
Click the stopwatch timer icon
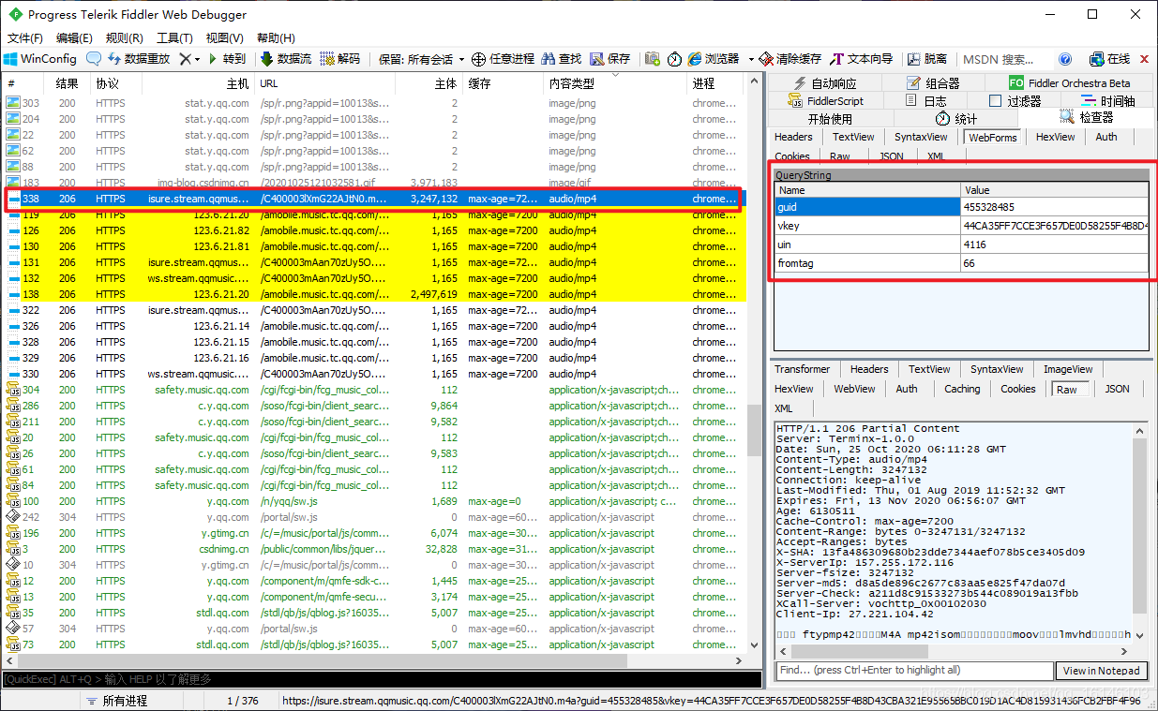click(x=675, y=58)
